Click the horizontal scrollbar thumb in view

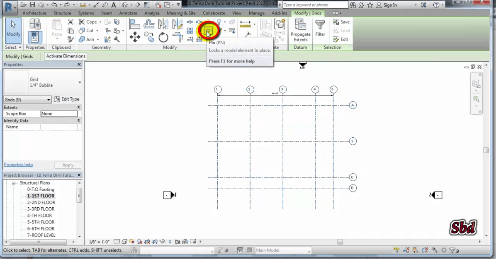coord(340,242)
